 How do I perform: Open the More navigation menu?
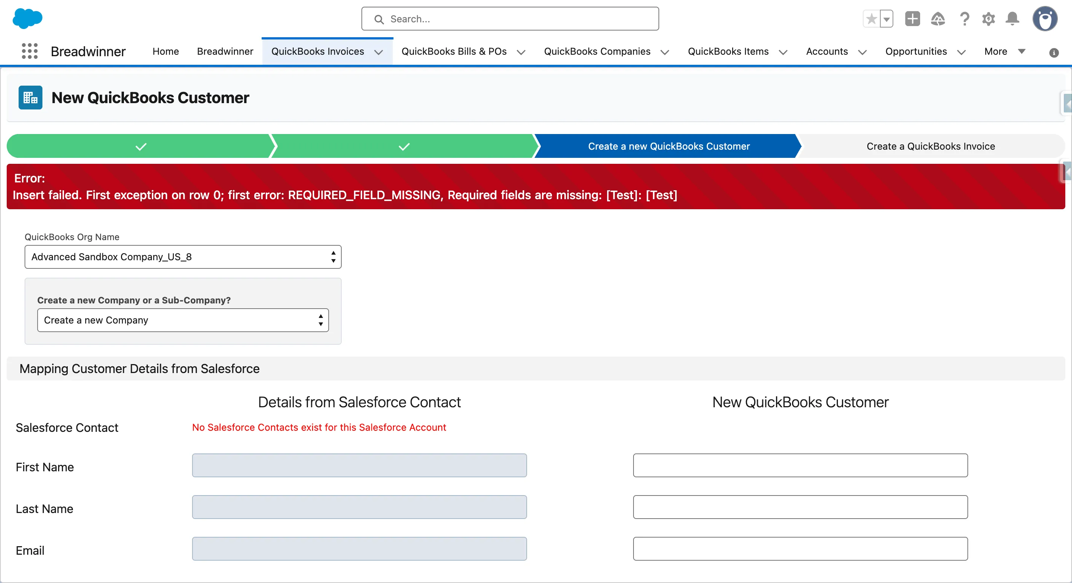(1004, 51)
